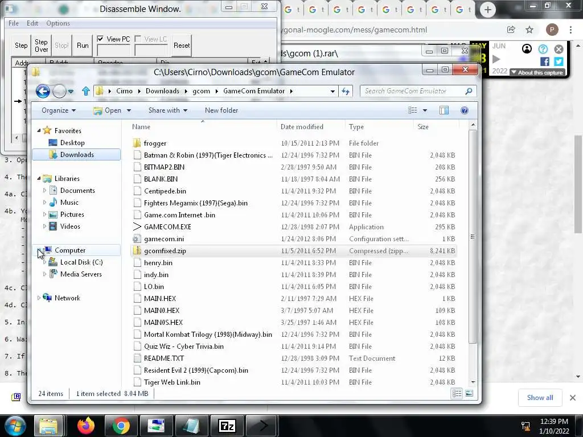
Task: Expand the Documents library node
Action: [44, 190]
